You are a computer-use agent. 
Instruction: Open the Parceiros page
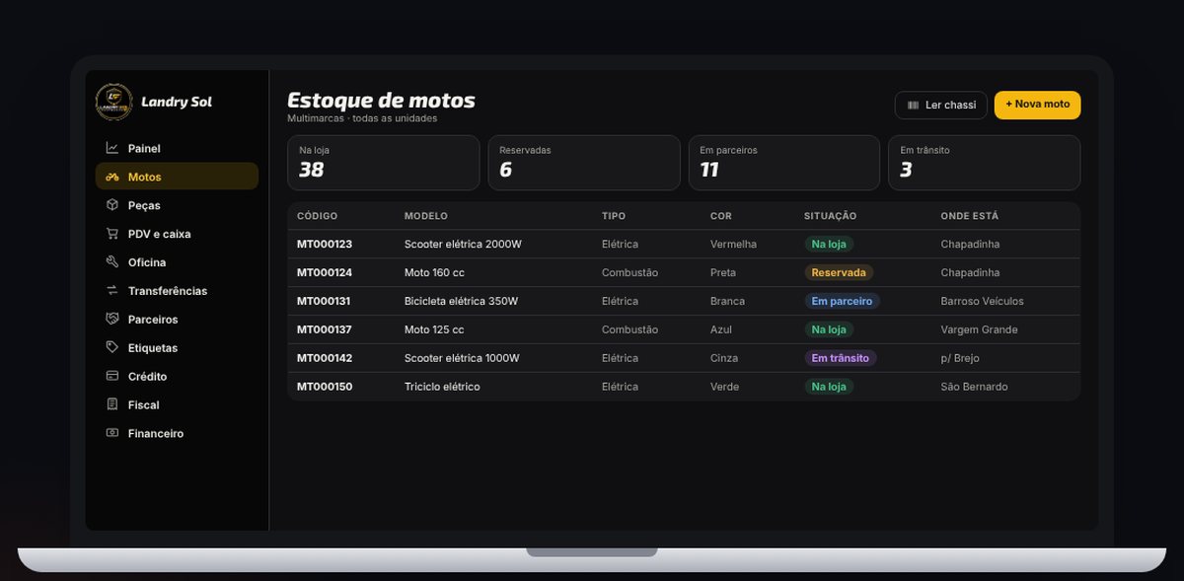click(x=177, y=320)
